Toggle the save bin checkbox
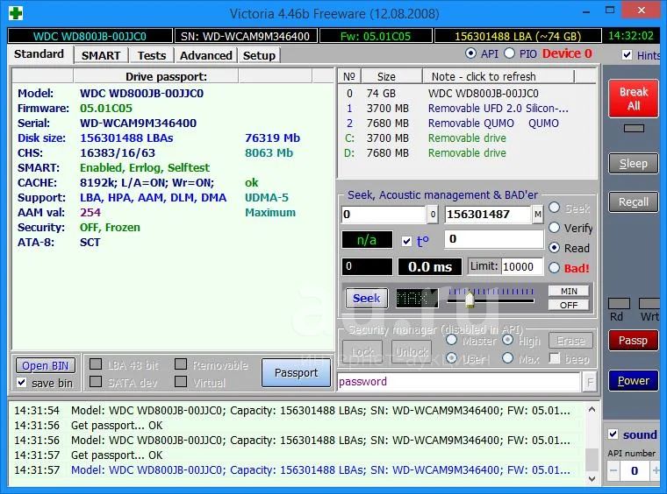This screenshot has width=667, height=494. point(22,383)
